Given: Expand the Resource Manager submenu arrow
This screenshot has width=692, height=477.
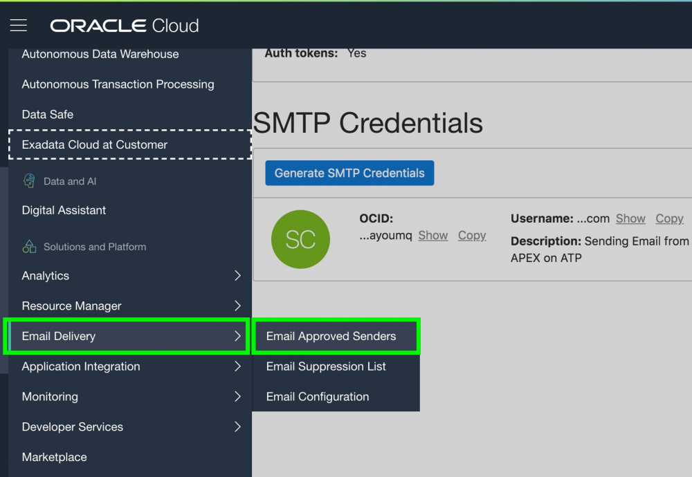Looking at the screenshot, I should pyautogui.click(x=237, y=306).
